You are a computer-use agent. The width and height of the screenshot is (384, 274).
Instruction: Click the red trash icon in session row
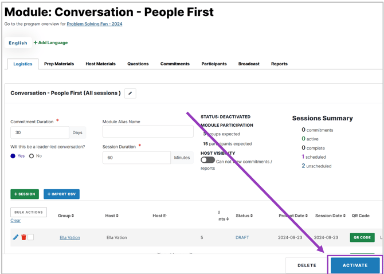(23, 237)
